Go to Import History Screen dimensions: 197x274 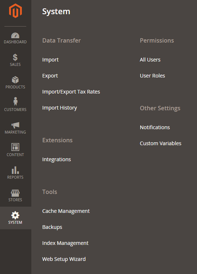pyautogui.click(x=60, y=108)
